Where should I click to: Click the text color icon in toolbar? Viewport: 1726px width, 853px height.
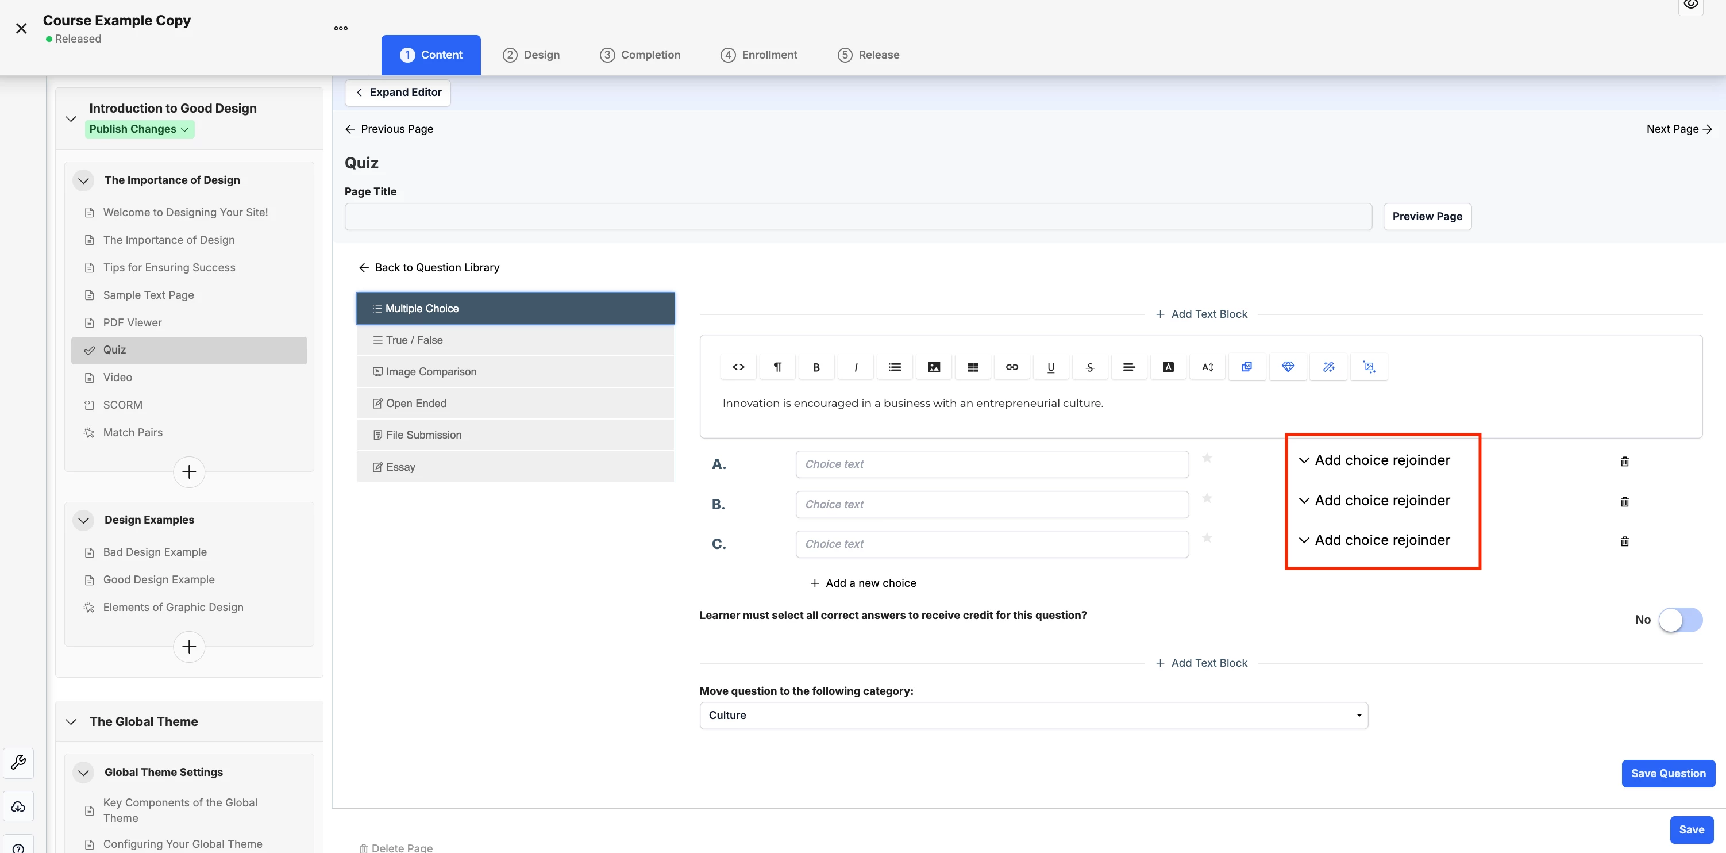pyautogui.click(x=1168, y=367)
